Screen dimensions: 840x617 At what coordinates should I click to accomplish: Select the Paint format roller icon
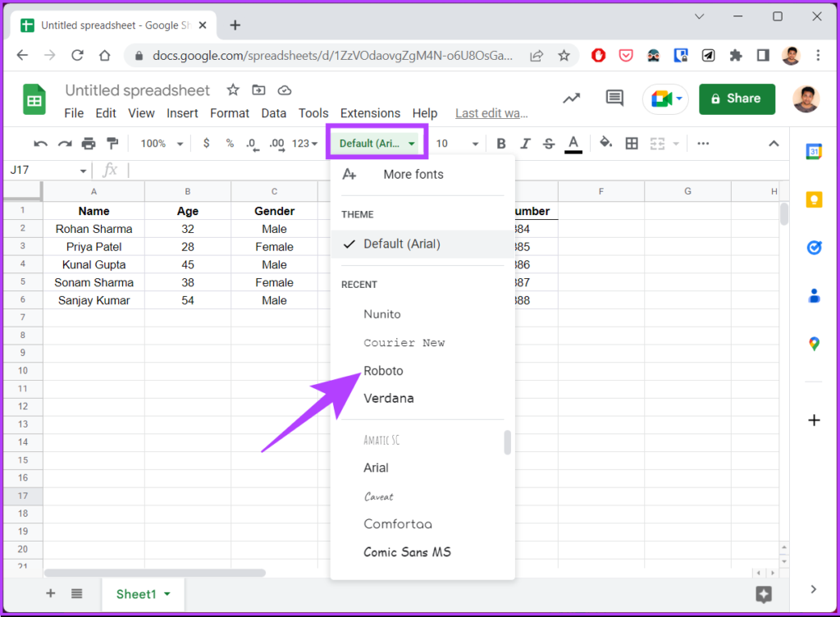[x=112, y=144]
